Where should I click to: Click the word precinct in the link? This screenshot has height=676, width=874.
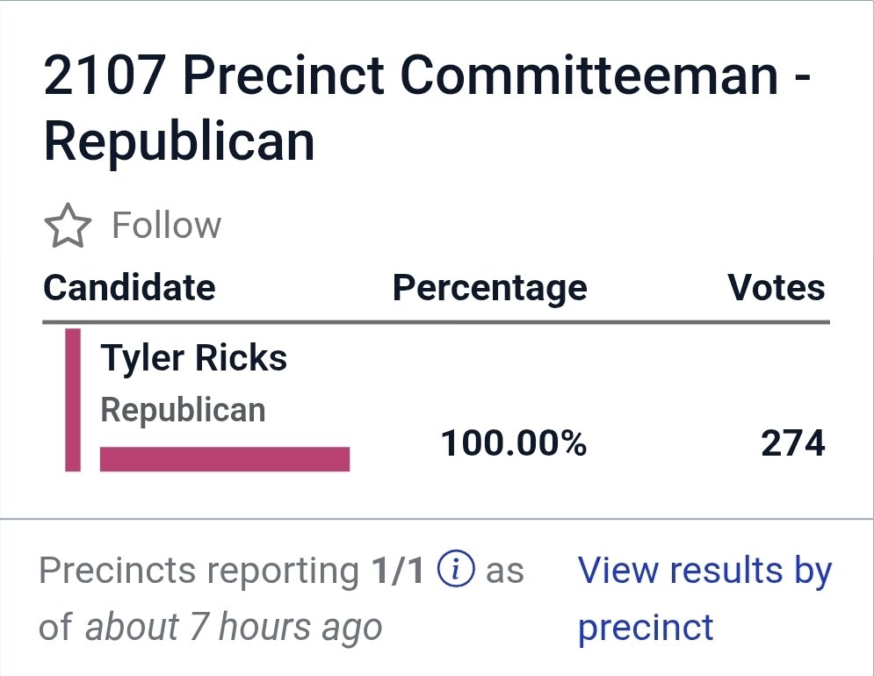[x=646, y=628]
